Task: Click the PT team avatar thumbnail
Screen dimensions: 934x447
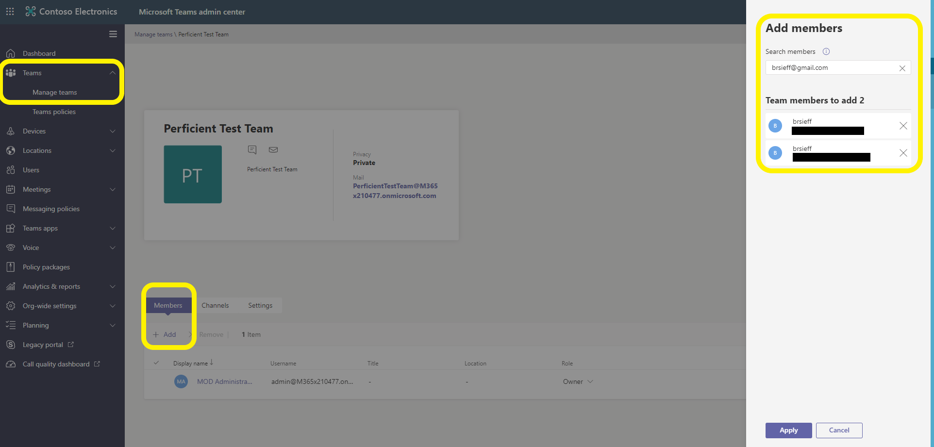Action: [193, 174]
